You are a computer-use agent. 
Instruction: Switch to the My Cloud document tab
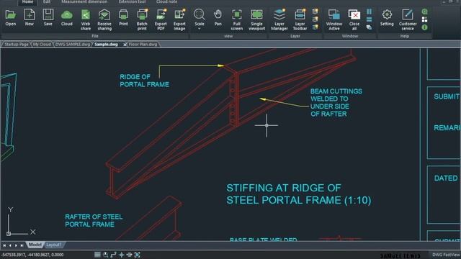click(42, 45)
